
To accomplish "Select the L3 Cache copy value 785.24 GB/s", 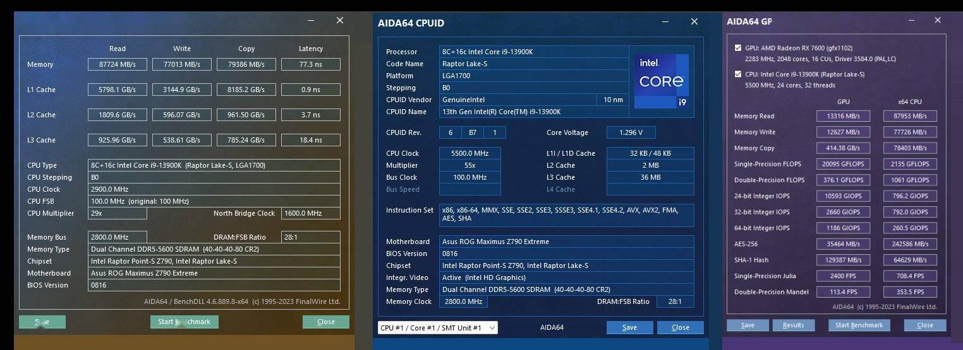I will (x=246, y=140).
